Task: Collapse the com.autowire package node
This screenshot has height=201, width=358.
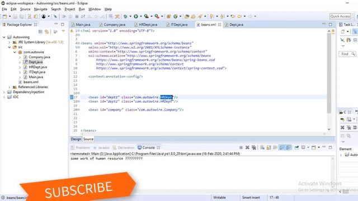Action: (15, 52)
